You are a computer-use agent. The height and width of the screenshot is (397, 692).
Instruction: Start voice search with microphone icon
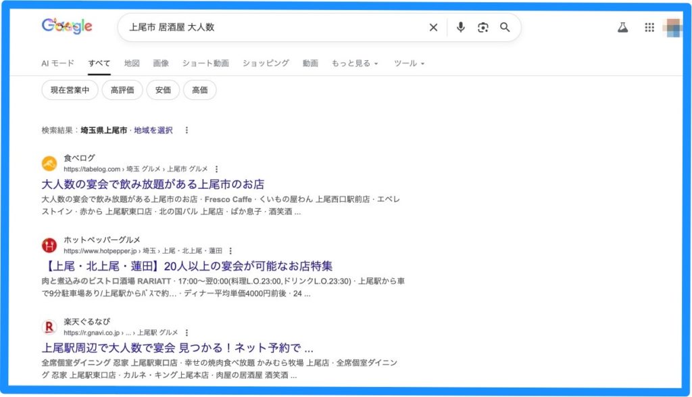click(x=460, y=28)
